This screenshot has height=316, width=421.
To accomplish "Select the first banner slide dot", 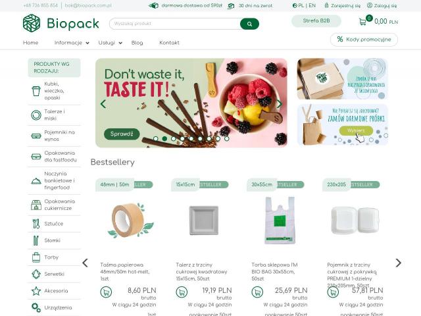I will [156, 139].
